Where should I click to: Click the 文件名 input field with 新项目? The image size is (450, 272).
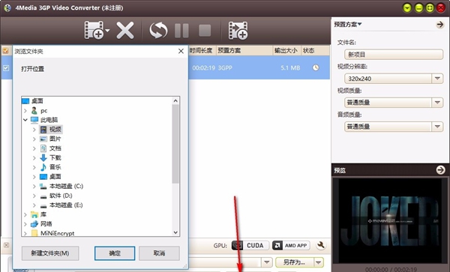click(x=394, y=54)
